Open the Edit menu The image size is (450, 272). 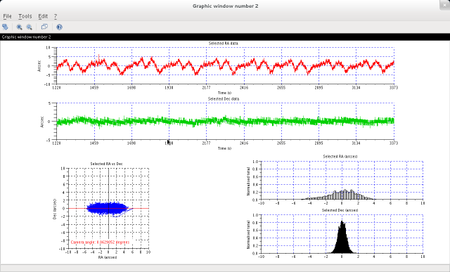tap(43, 16)
